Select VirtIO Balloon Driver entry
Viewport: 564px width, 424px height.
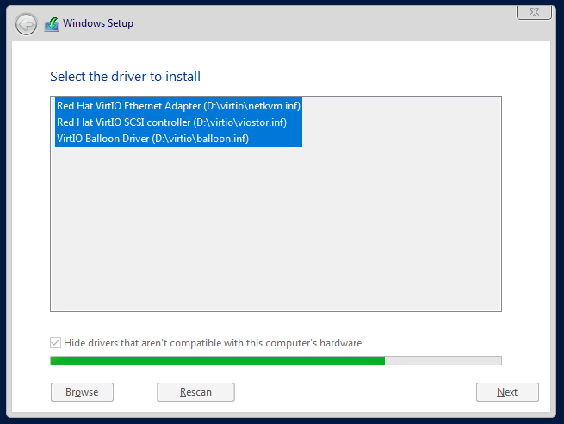178,139
